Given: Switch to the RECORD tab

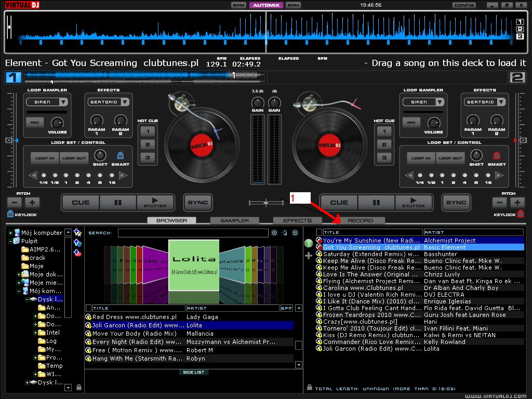Looking at the screenshot, I should click(361, 220).
